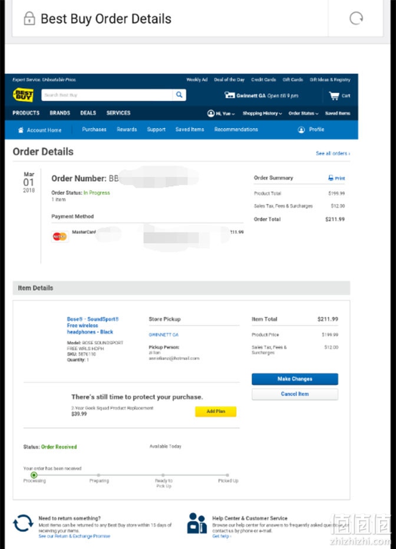This screenshot has height=549, width=396.
Task: Focus the Search Best Buy input field
Action: [x=107, y=95]
